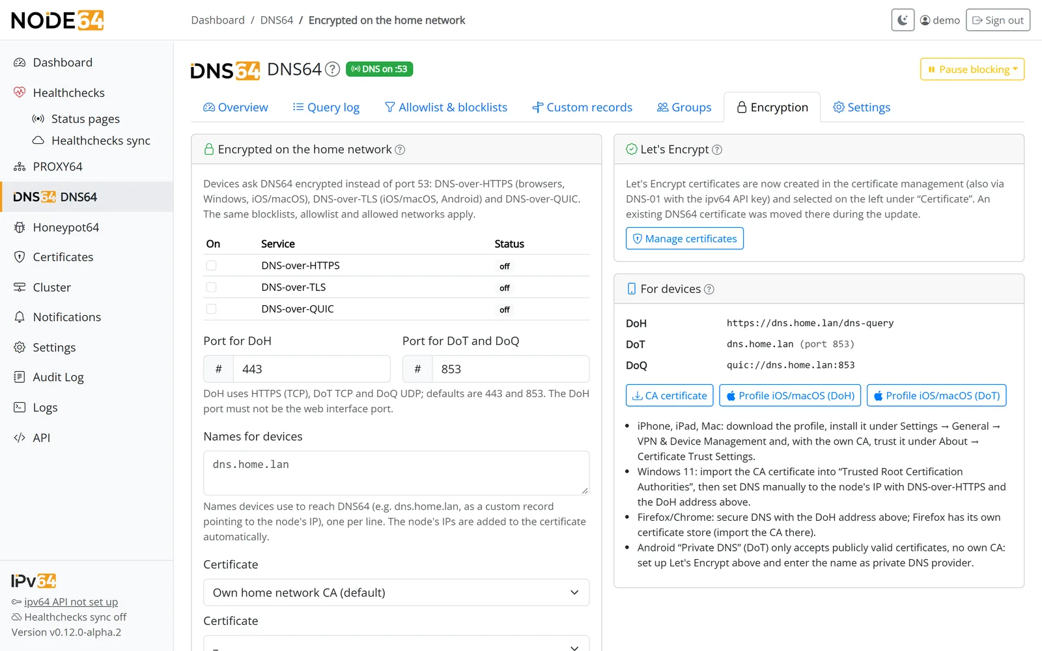The width and height of the screenshot is (1042, 651).
Task: Enable DNS-over-QUIC checkbox
Action: pos(211,309)
